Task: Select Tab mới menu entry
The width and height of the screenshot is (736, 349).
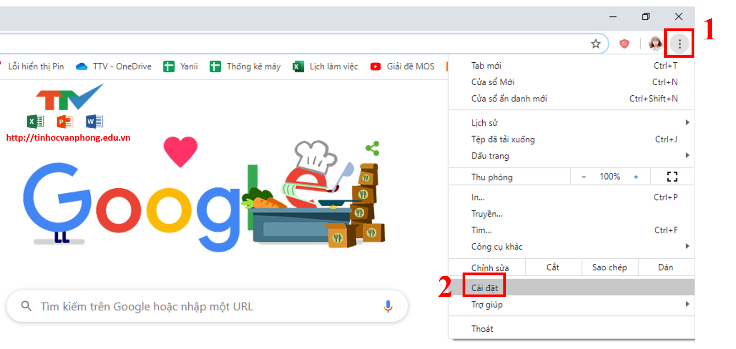Action: pyautogui.click(x=572, y=65)
